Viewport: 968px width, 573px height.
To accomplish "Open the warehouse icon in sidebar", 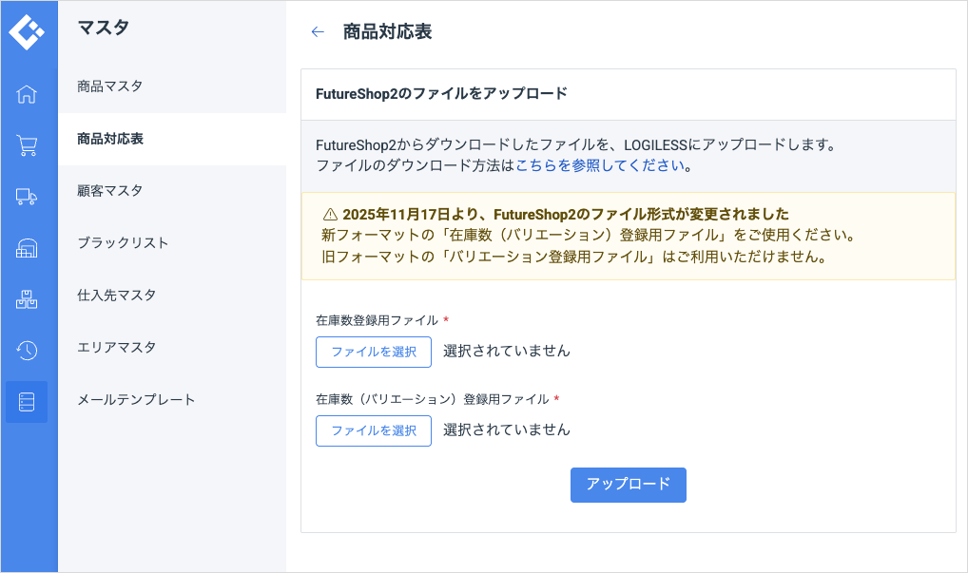I will coord(27,248).
